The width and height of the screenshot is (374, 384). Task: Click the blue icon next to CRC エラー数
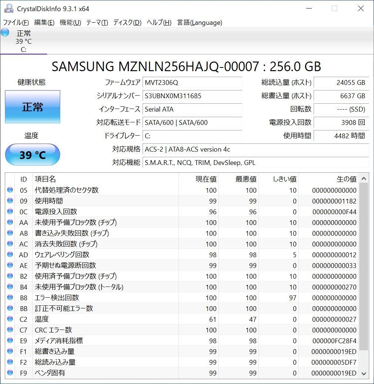[x=10, y=330]
